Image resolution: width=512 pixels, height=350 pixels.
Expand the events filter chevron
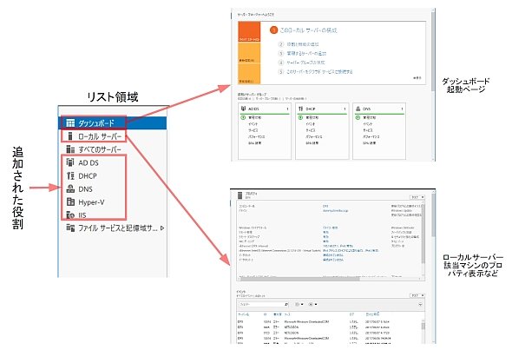tap(420, 304)
